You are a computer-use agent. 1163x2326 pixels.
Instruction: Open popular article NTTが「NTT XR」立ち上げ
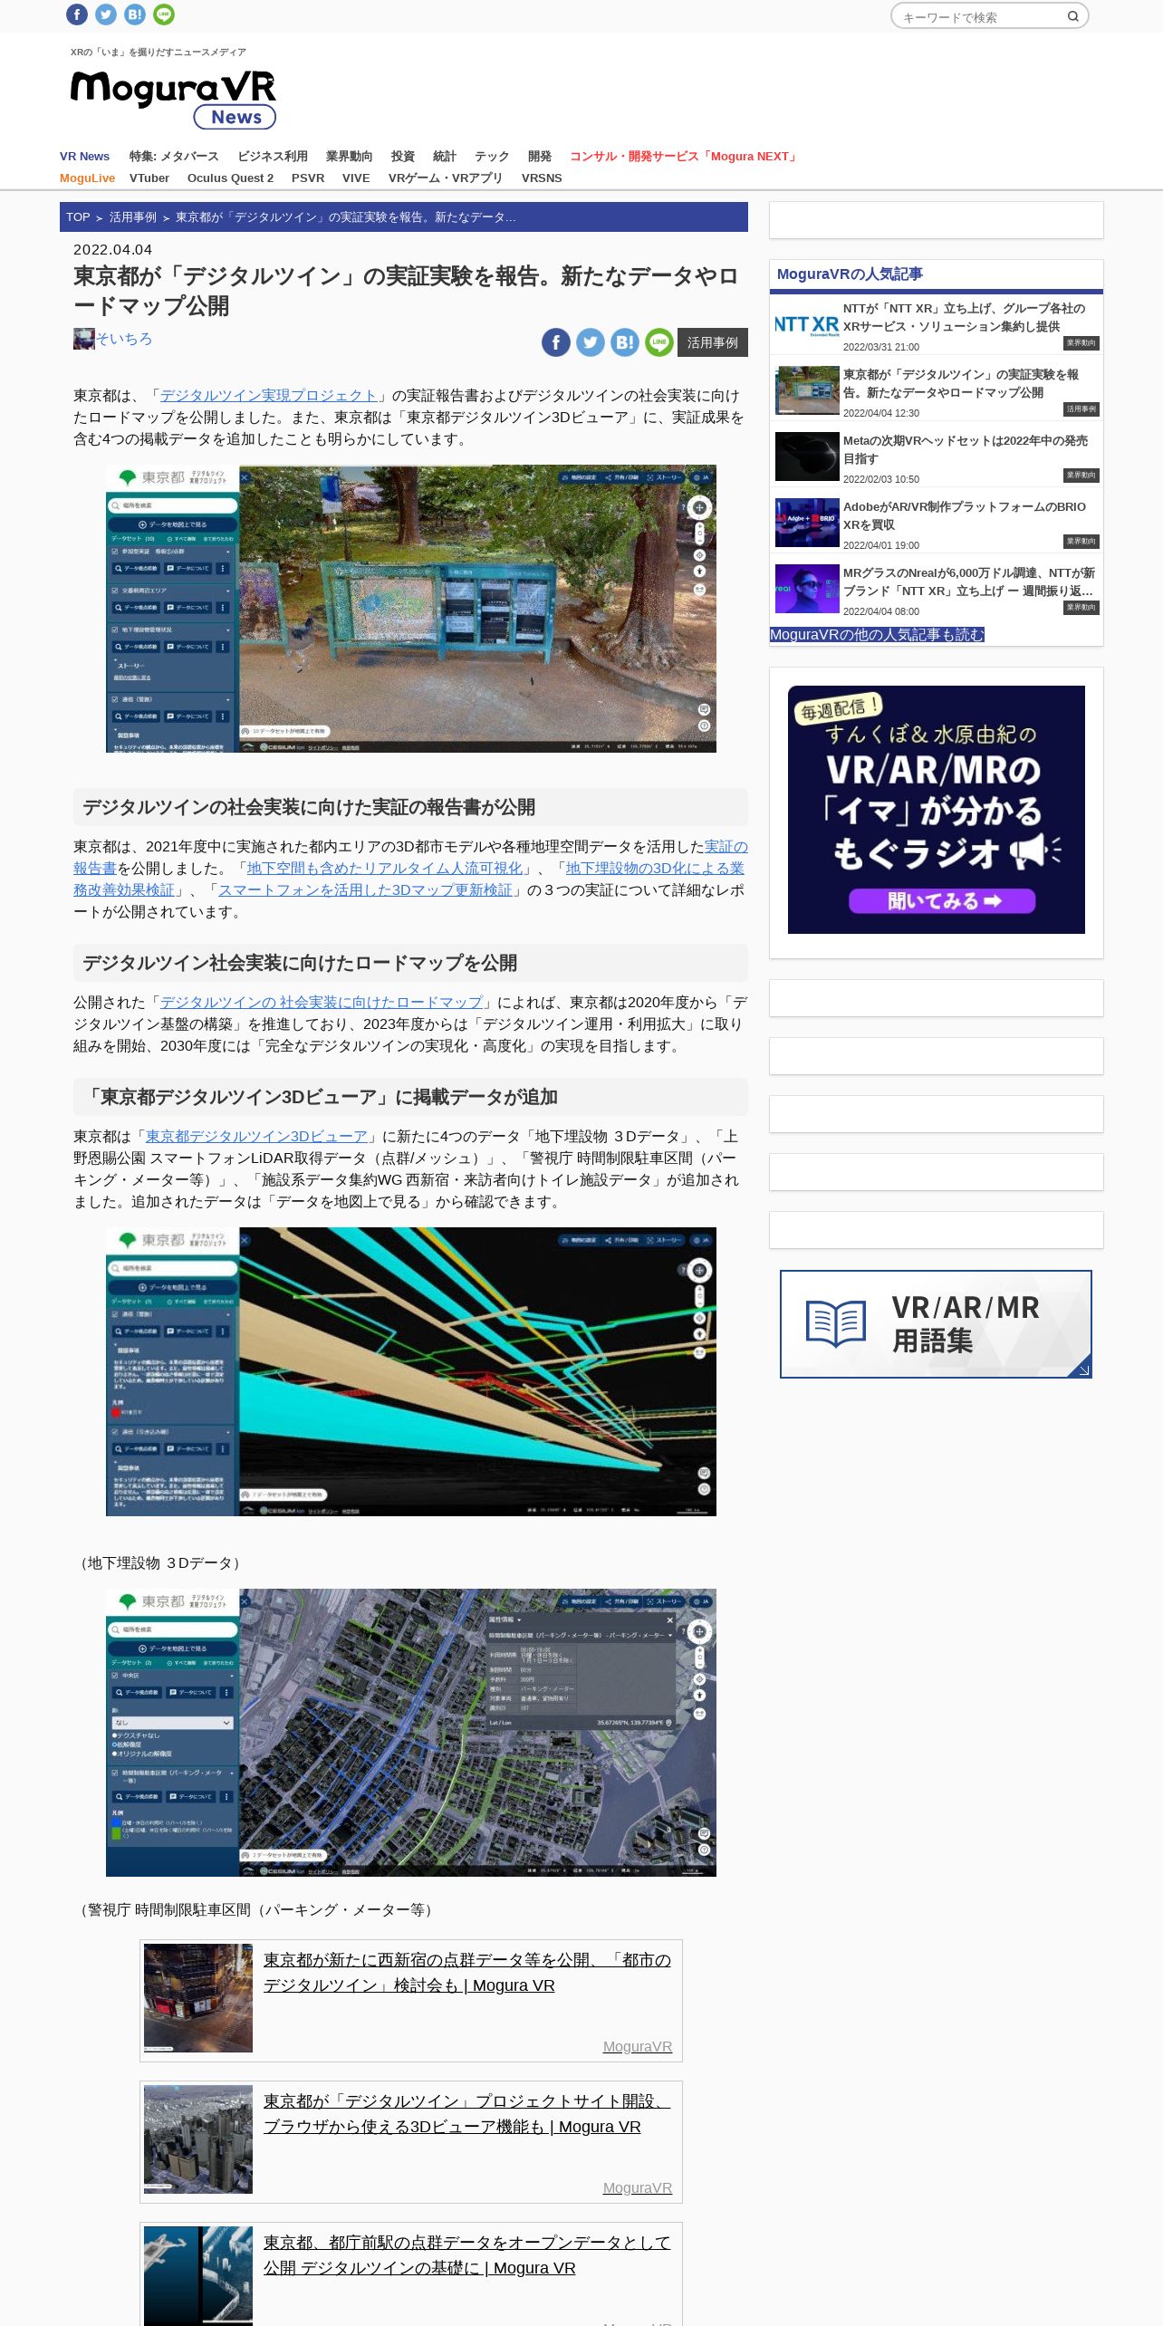(x=964, y=317)
